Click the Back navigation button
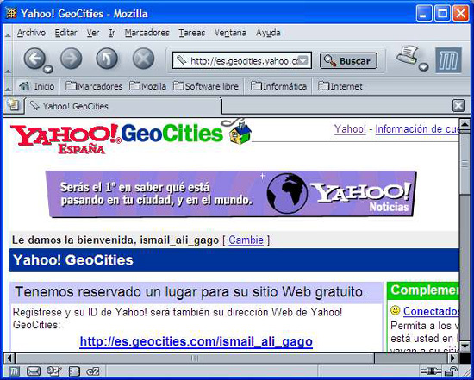 click(x=34, y=59)
